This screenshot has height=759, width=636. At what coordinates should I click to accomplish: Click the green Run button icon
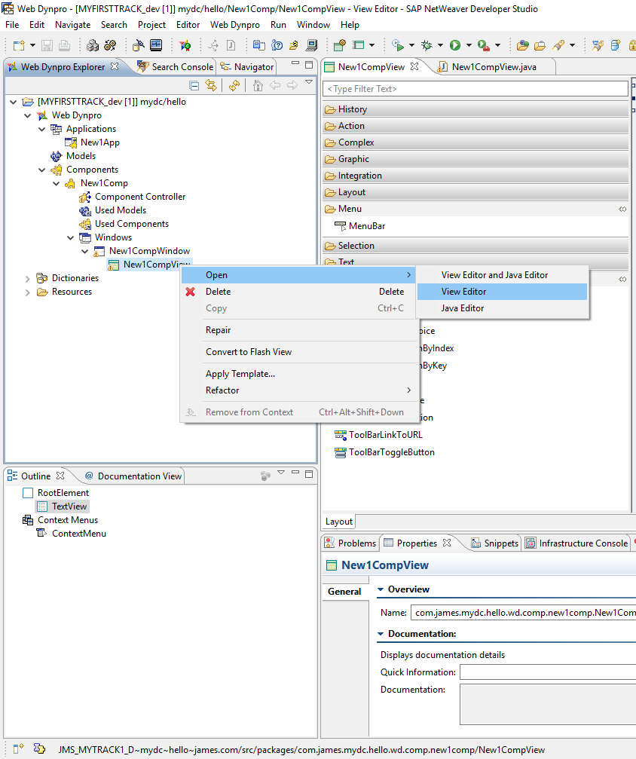pos(455,45)
